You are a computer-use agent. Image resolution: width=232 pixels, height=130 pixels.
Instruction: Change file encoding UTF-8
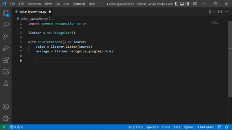tap(166, 127)
